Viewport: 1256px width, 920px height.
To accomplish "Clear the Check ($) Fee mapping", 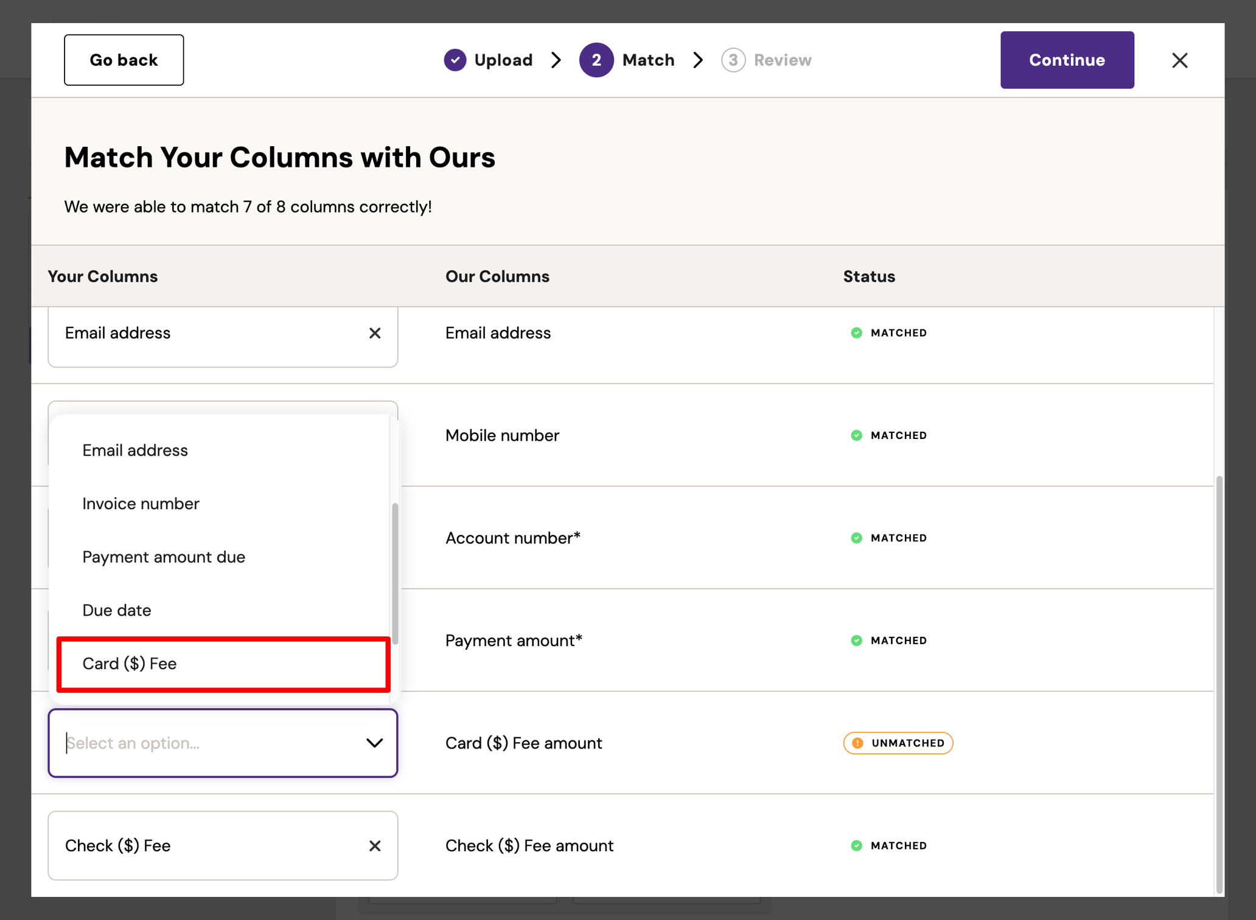I will pos(375,846).
